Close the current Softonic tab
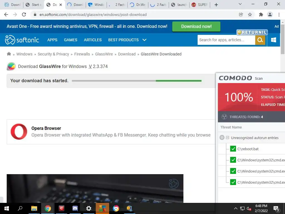This screenshot has height=214, width=285. pos(61,5)
